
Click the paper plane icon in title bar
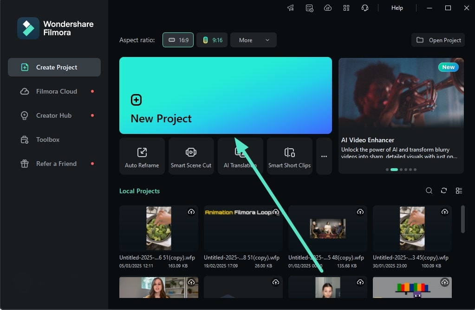[291, 8]
